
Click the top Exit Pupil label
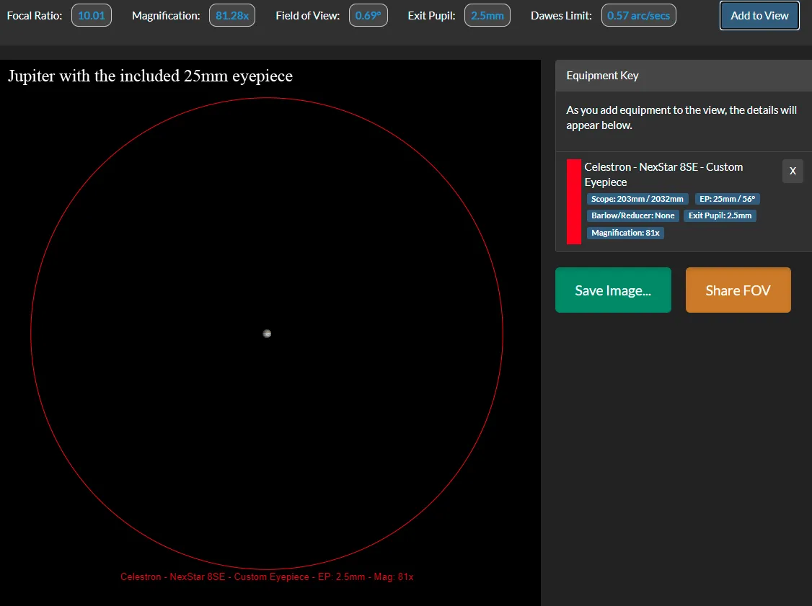pos(431,16)
